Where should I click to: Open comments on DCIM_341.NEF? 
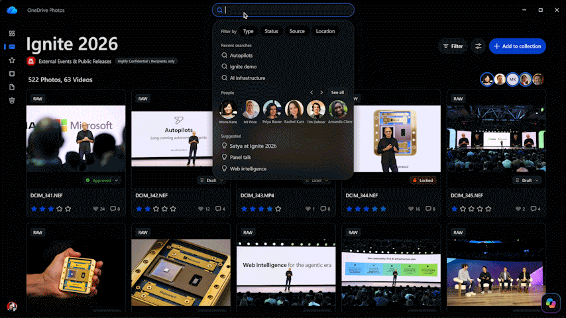pos(113,209)
